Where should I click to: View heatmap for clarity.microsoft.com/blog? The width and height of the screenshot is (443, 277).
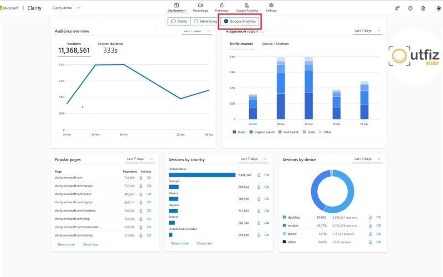[x=141, y=219]
